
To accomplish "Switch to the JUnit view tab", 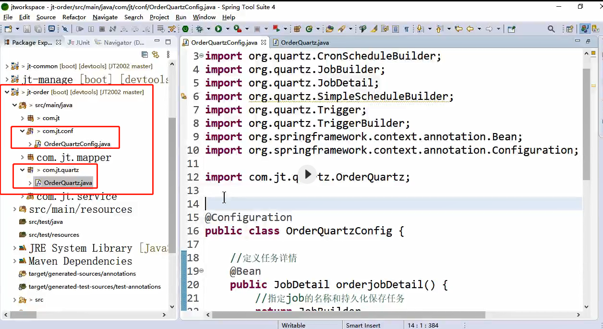I will point(79,42).
